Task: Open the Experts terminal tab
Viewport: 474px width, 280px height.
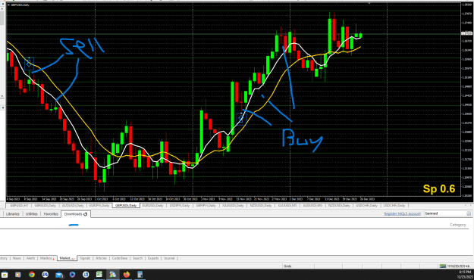Action: pos(153,258)
